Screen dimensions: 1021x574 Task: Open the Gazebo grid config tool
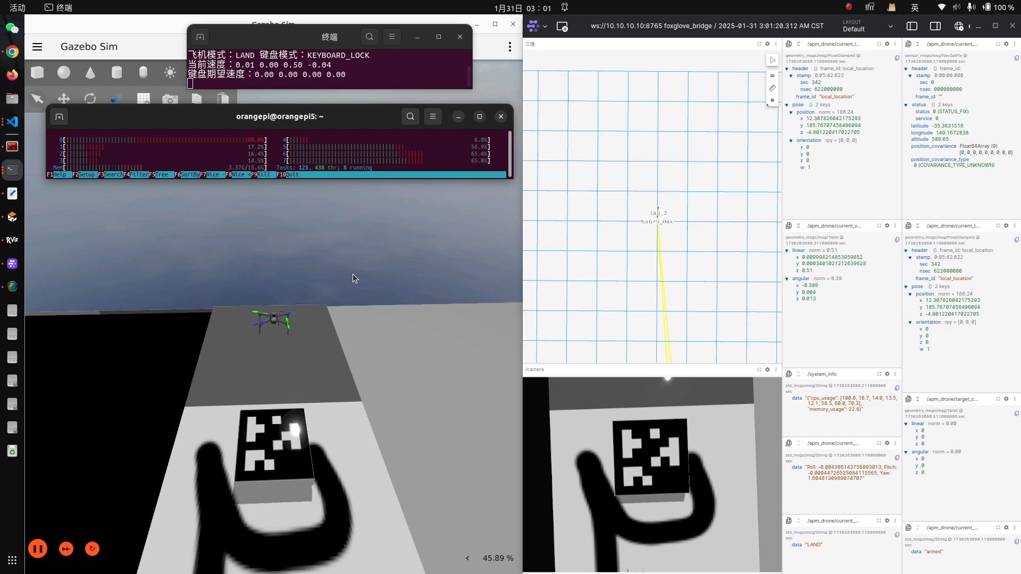(144, 98)
